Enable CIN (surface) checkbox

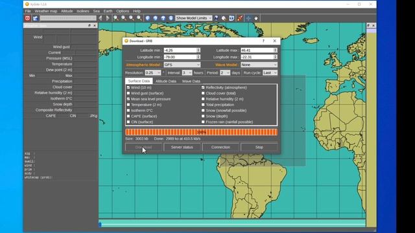pos(128,122)
